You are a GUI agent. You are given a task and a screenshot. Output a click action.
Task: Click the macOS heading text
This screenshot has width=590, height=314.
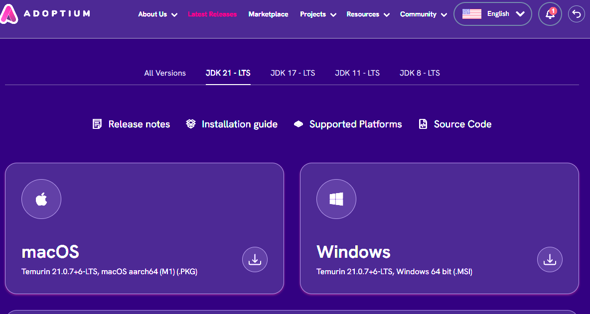[x=50, y=252]
